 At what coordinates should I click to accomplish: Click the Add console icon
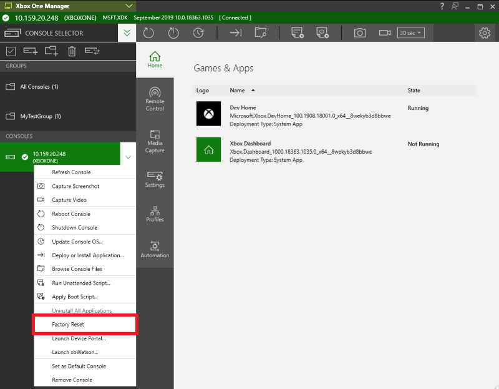[x=31, y=51]
